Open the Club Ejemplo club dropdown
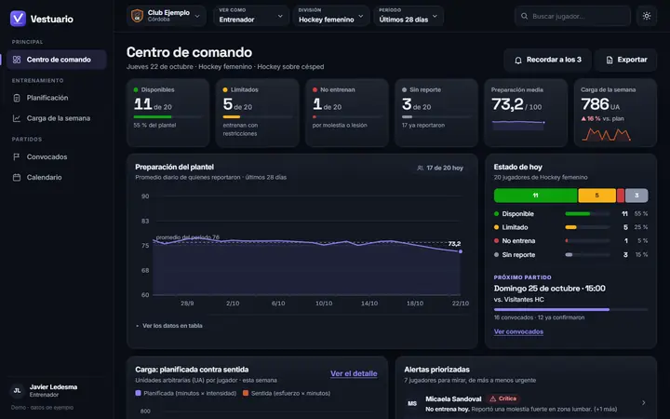Screen dimensions: 670x419 coord(167,16)
